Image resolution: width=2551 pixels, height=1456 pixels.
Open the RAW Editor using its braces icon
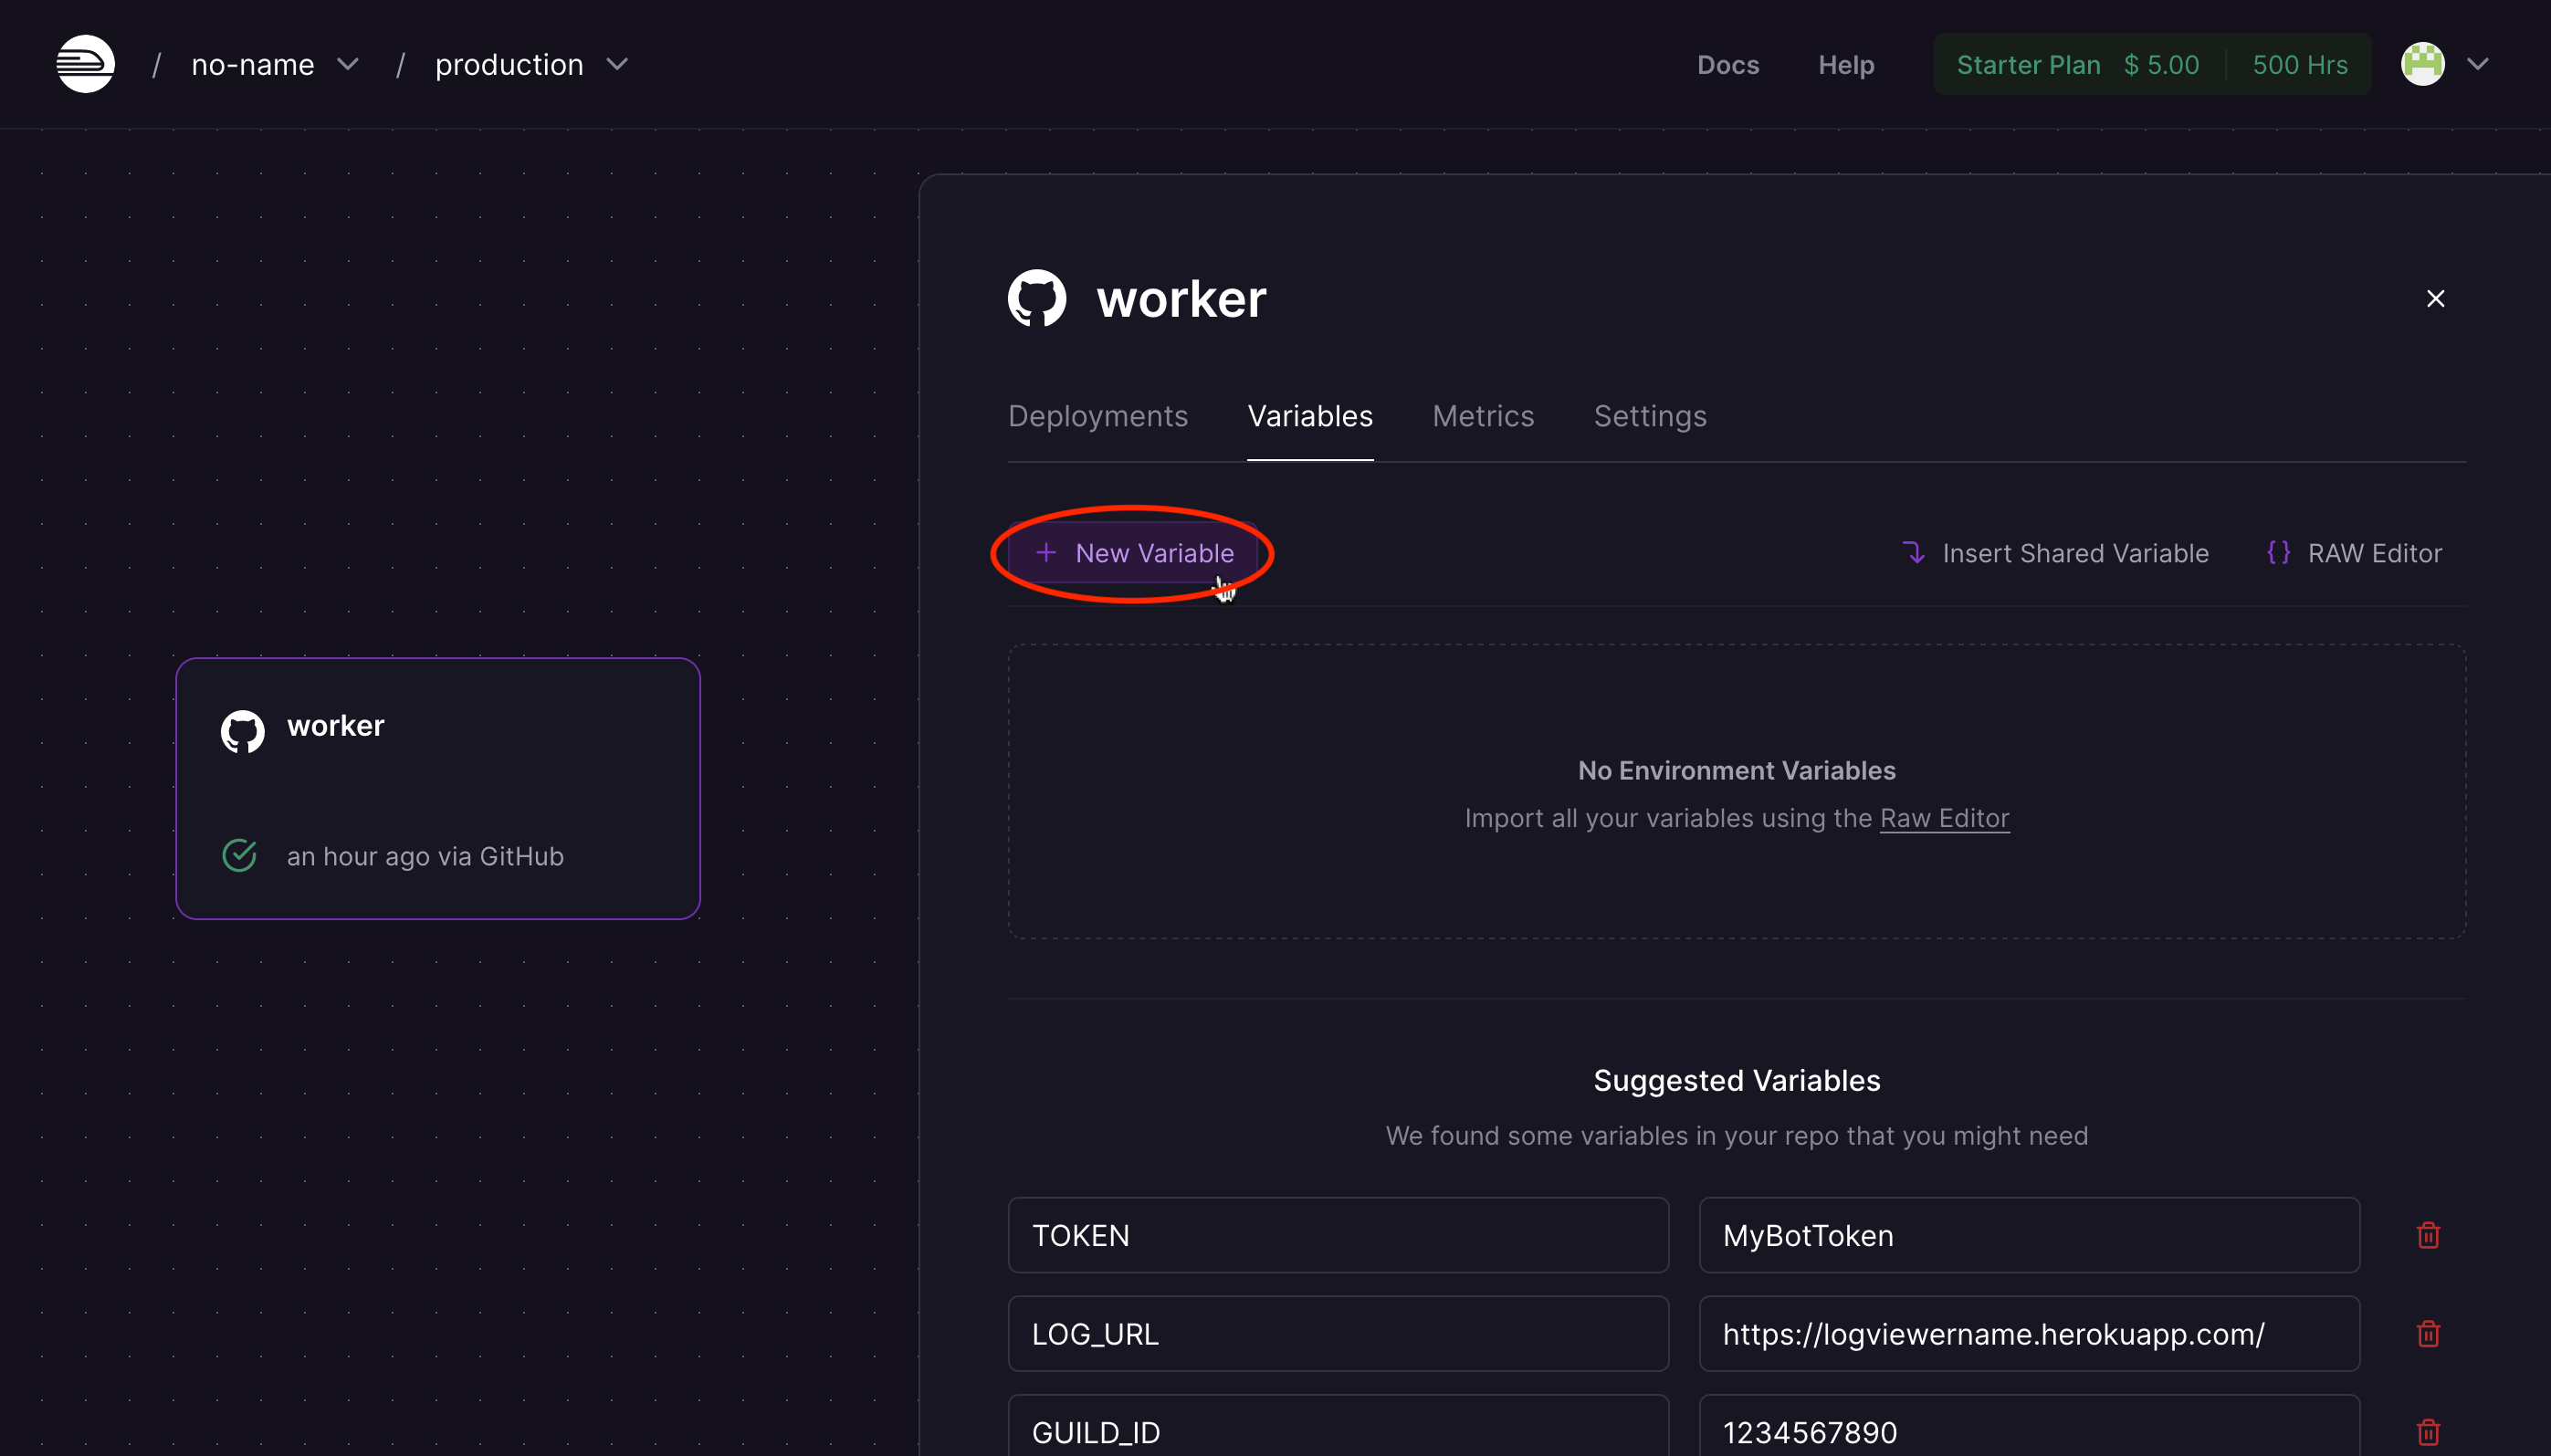tap(2280, 553)
